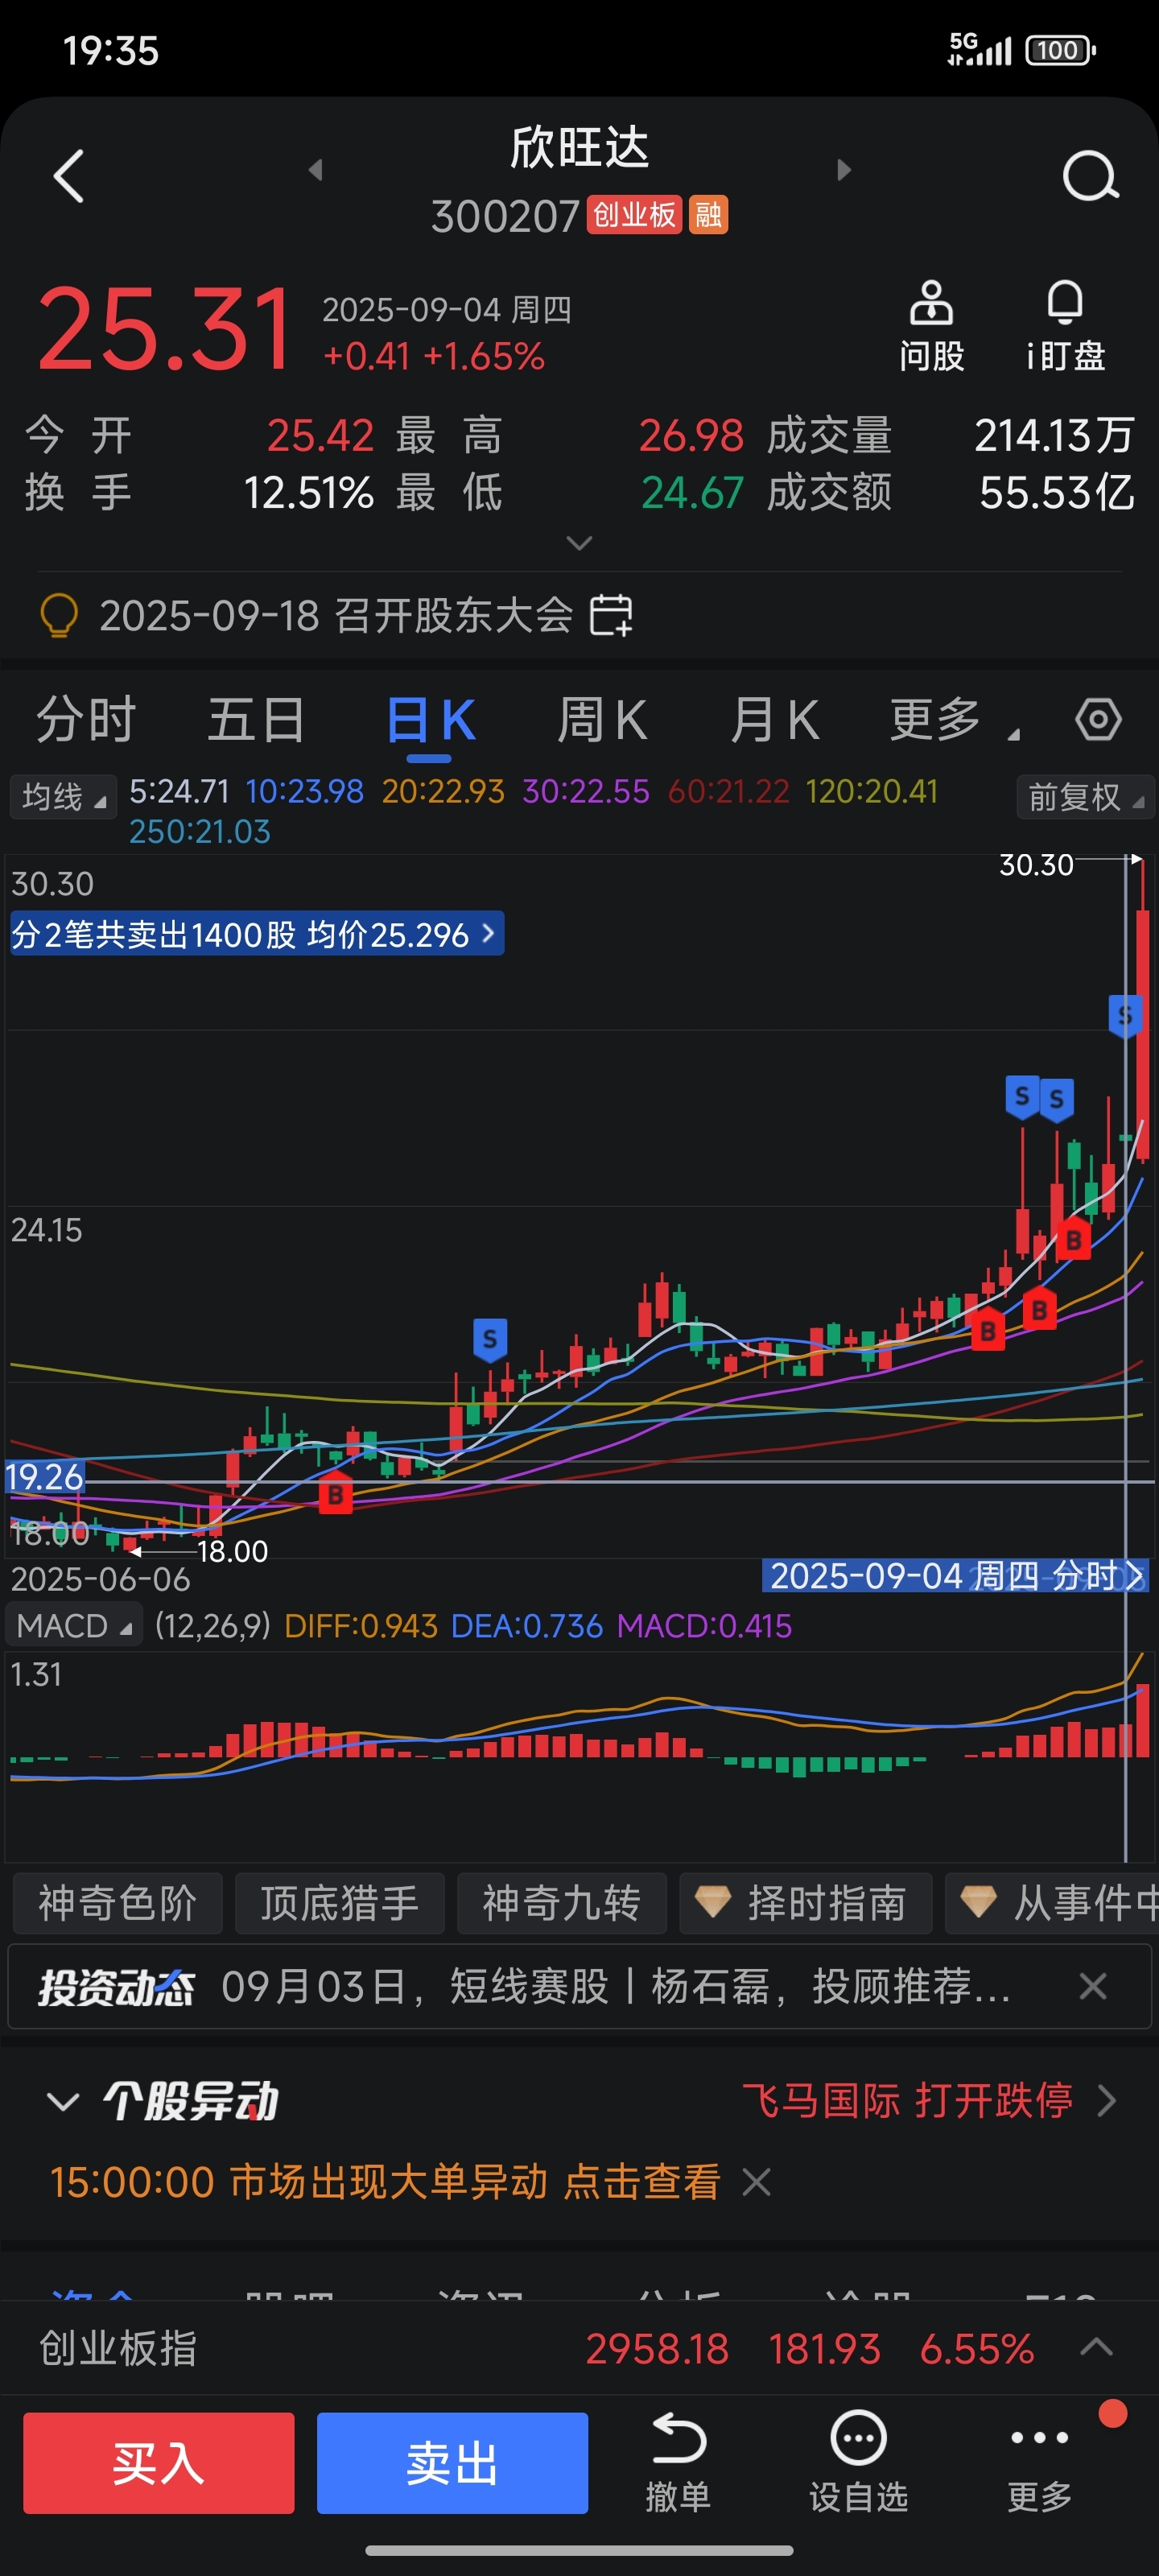Viewport: 1159px width, 2576px height.
Task: Tap the 换手 12.51% value
Action: [308, 492]
